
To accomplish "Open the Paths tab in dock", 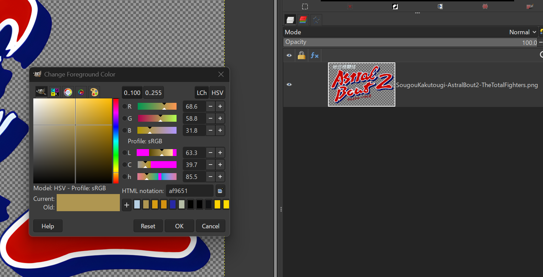I will [316, 20].
